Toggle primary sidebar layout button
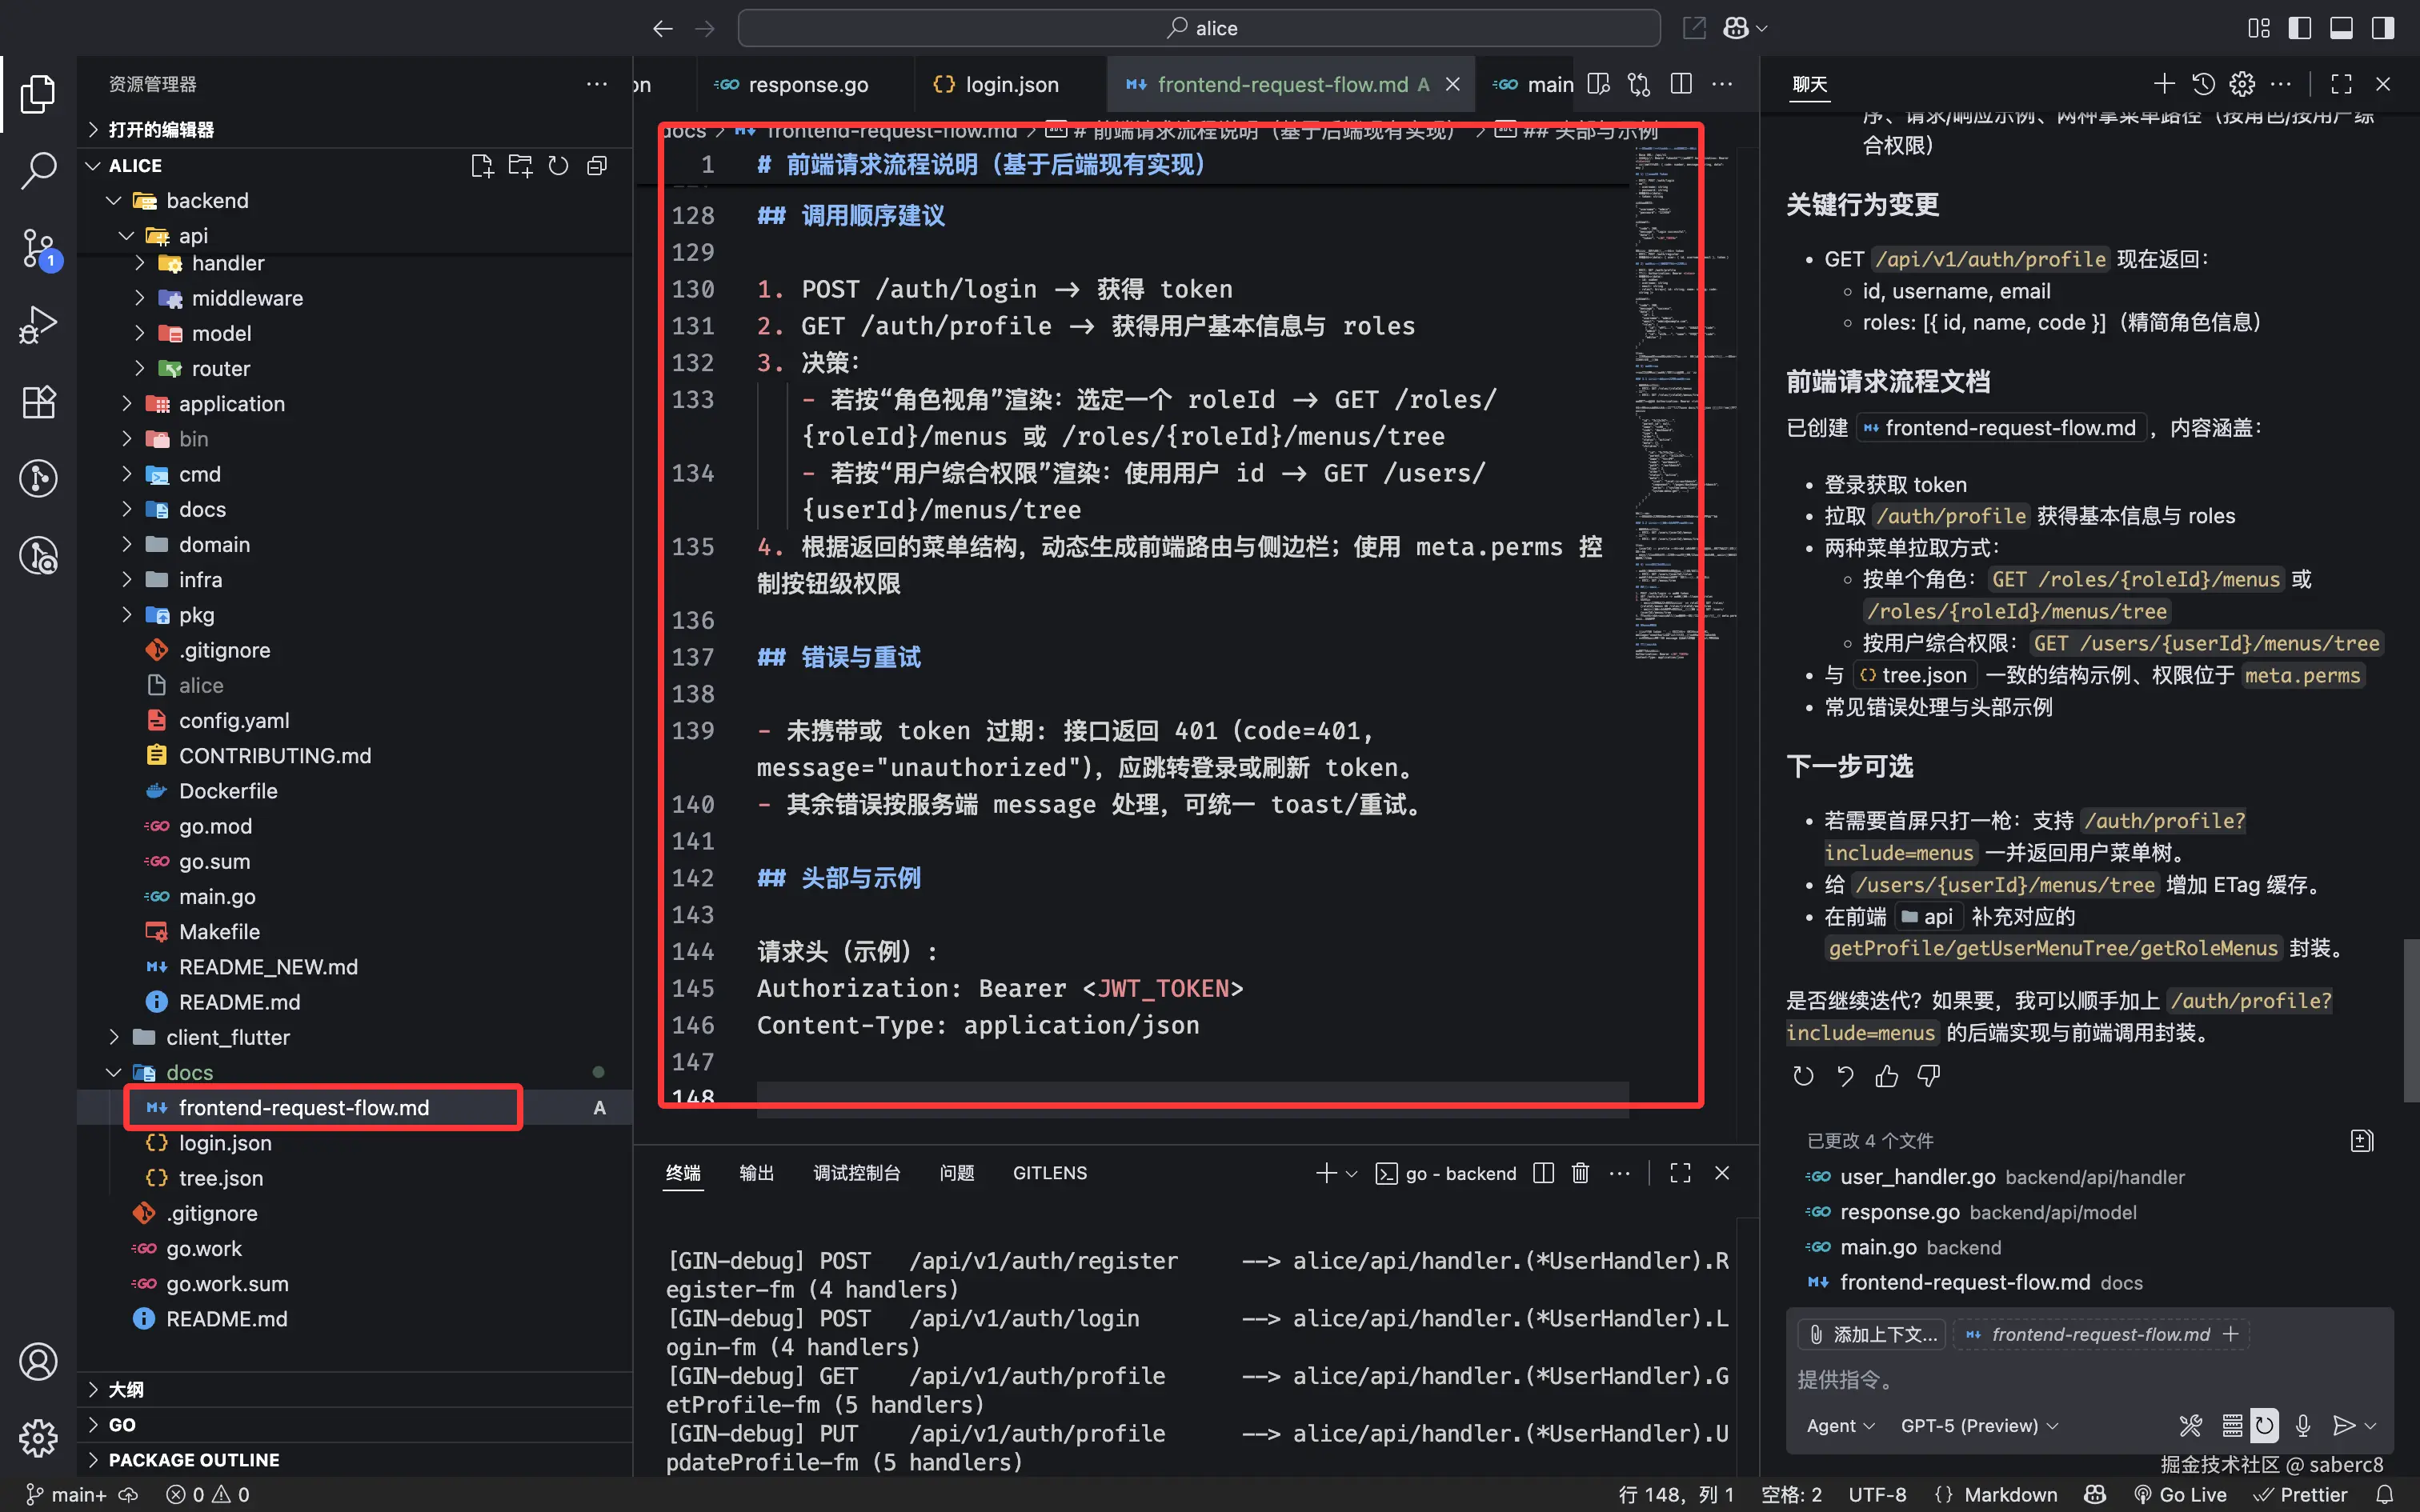2420x1512 pixels. 2299,28
